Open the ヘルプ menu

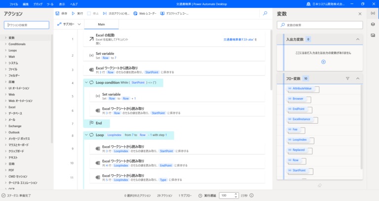click(x=74, y=4)
